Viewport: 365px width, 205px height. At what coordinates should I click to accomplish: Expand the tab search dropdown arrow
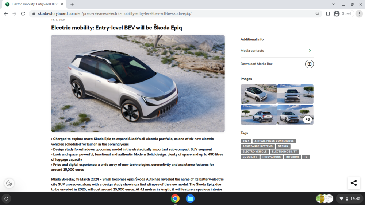pos(333,4)
